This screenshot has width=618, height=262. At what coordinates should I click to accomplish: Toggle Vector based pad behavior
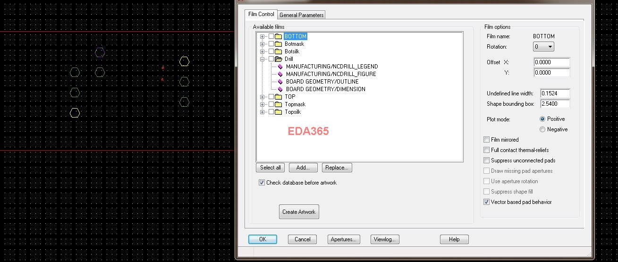point(486,202)
